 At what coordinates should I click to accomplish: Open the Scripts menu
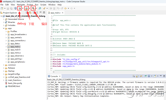coord(43,5)
